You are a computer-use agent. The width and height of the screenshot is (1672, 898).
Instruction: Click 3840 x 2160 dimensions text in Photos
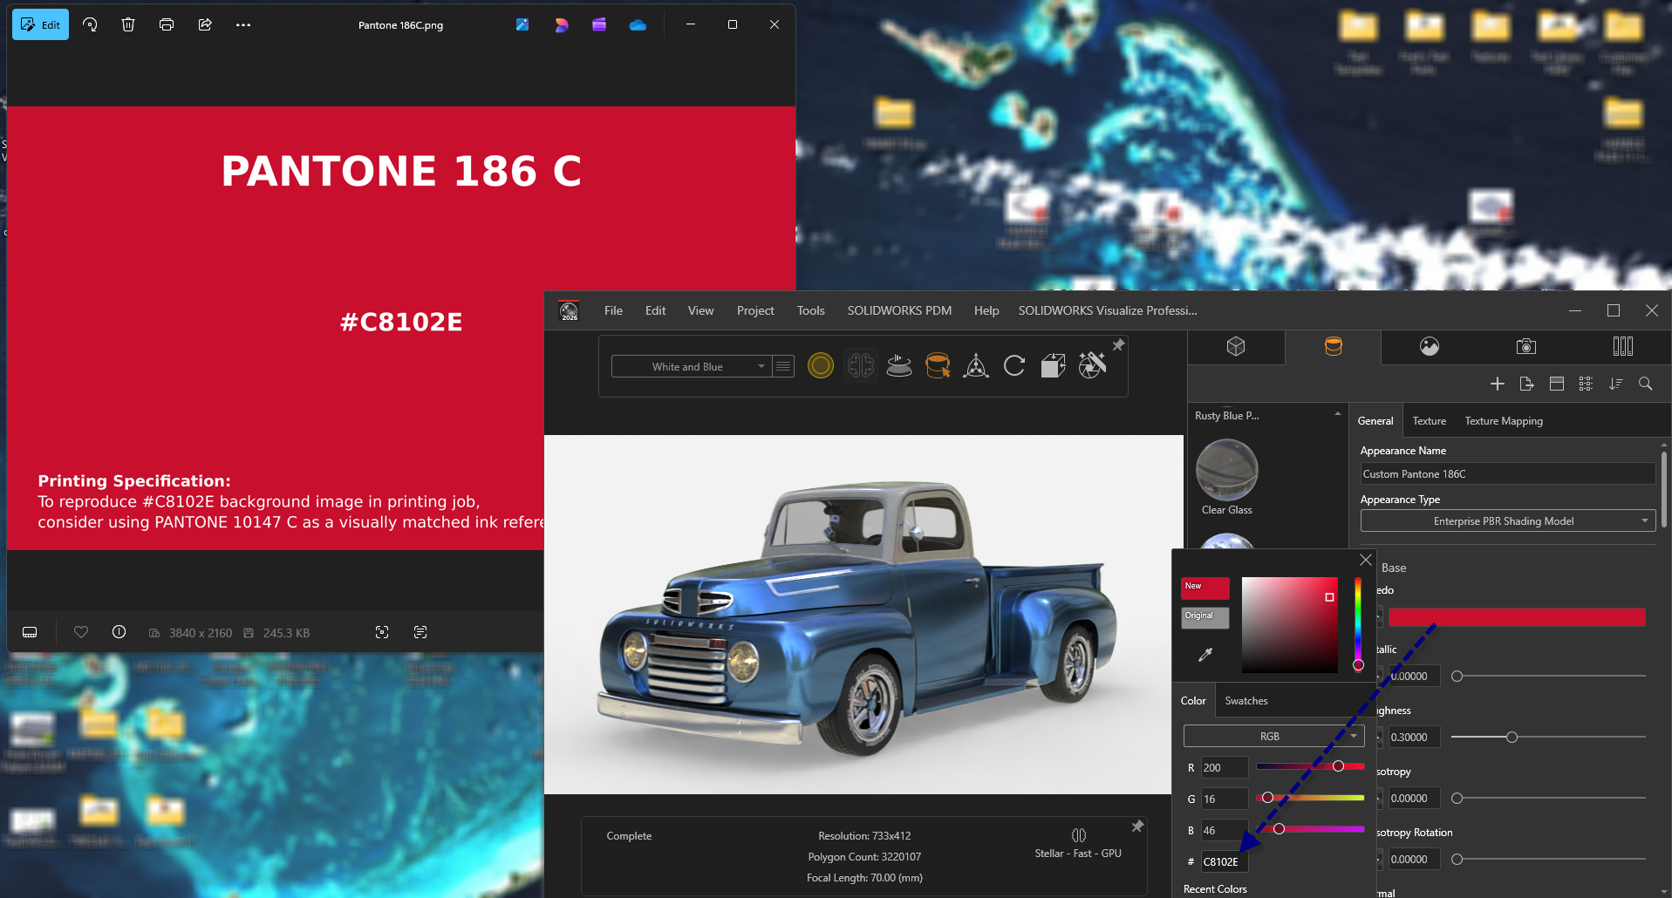click(x=201, y=633)
